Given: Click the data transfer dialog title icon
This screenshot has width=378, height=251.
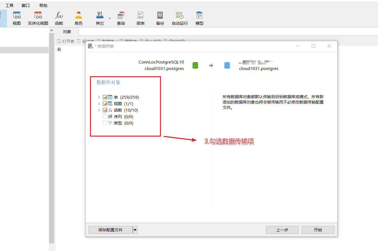Looking at the screenshot, I should click(x=90, y=46).
